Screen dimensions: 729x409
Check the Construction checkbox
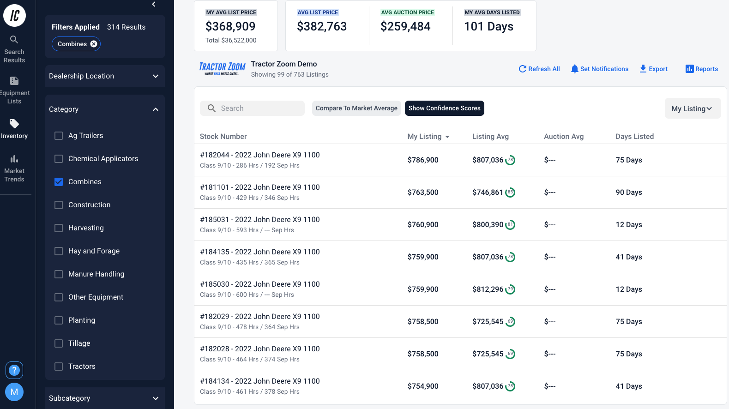(x=59, y=205)
